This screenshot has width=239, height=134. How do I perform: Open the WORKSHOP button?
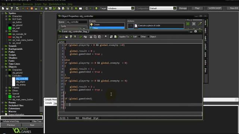[x=215, y=8]
